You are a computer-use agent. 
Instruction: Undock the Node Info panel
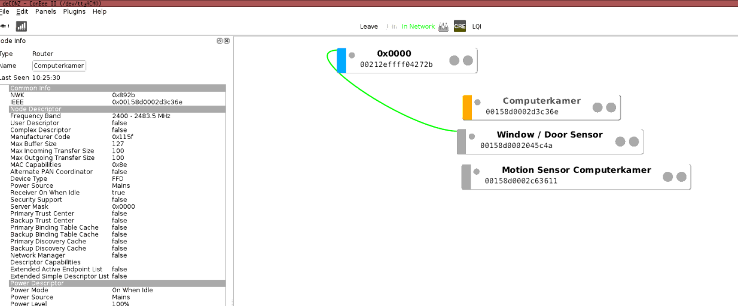pos(219,41)
